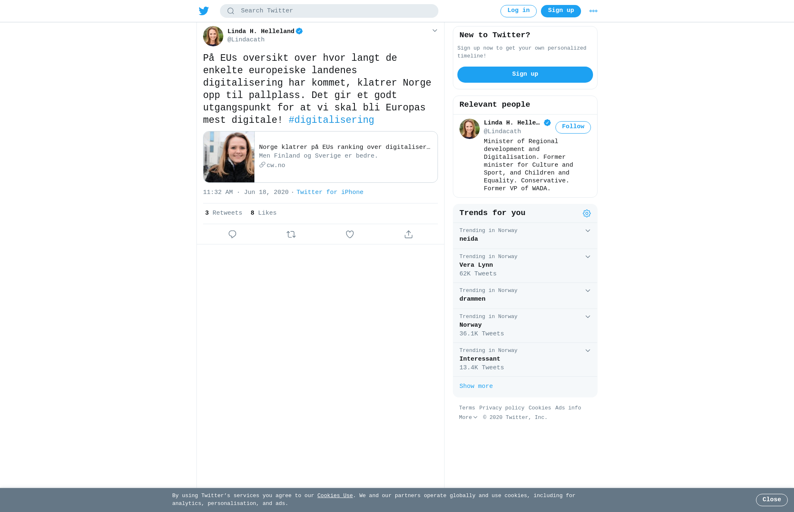Focus the Search Twitter input field
Image resolution: width=794 pixels, height=512 pixels.
pos(329,11)
